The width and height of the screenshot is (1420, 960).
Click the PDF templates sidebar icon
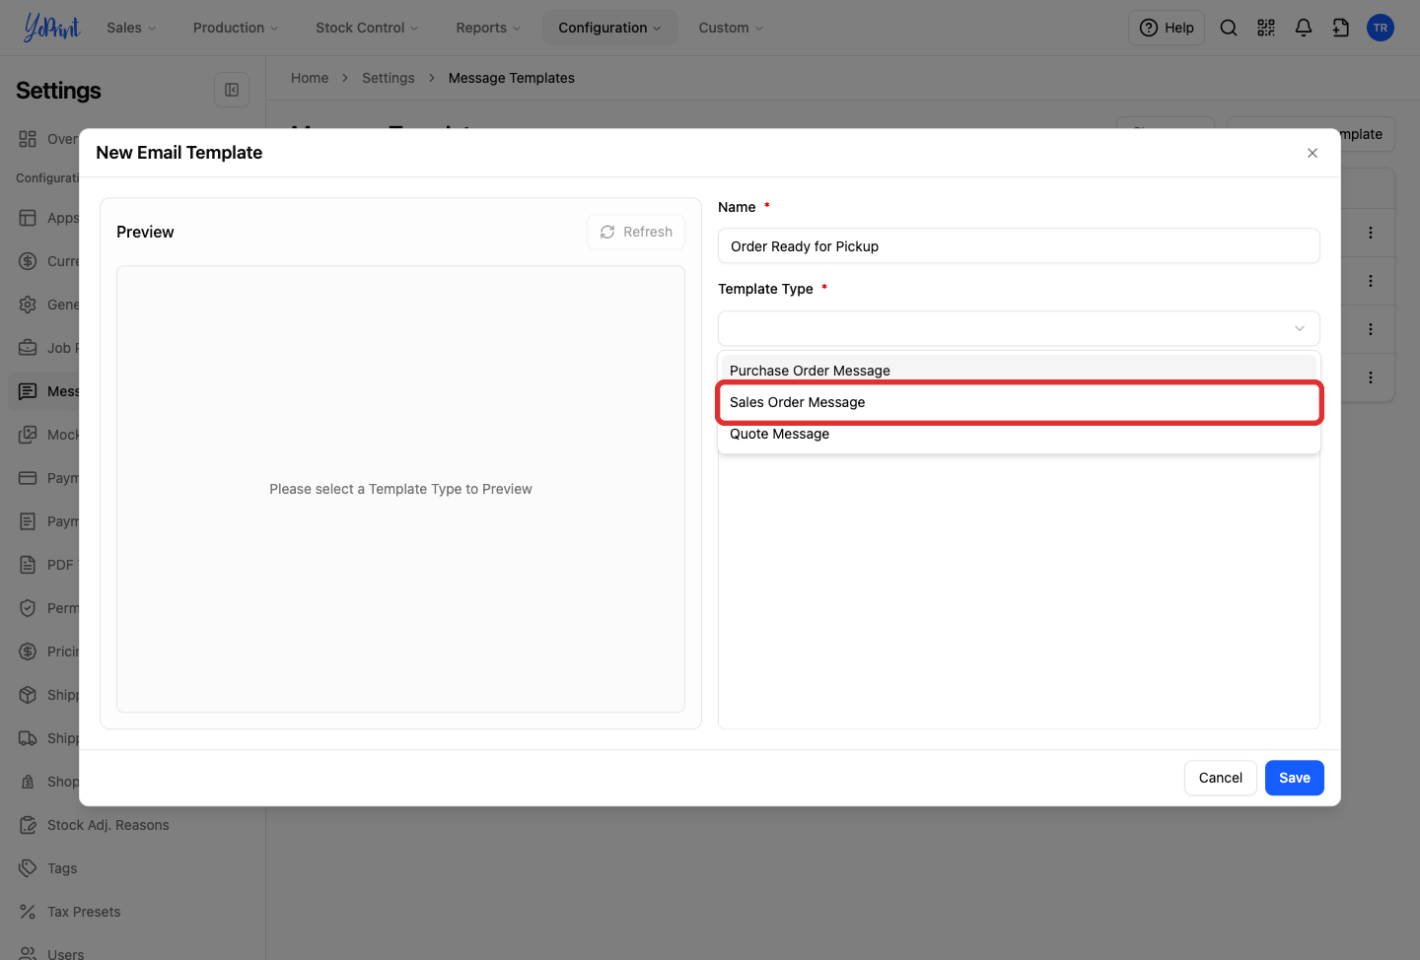(x=28, y=565)
